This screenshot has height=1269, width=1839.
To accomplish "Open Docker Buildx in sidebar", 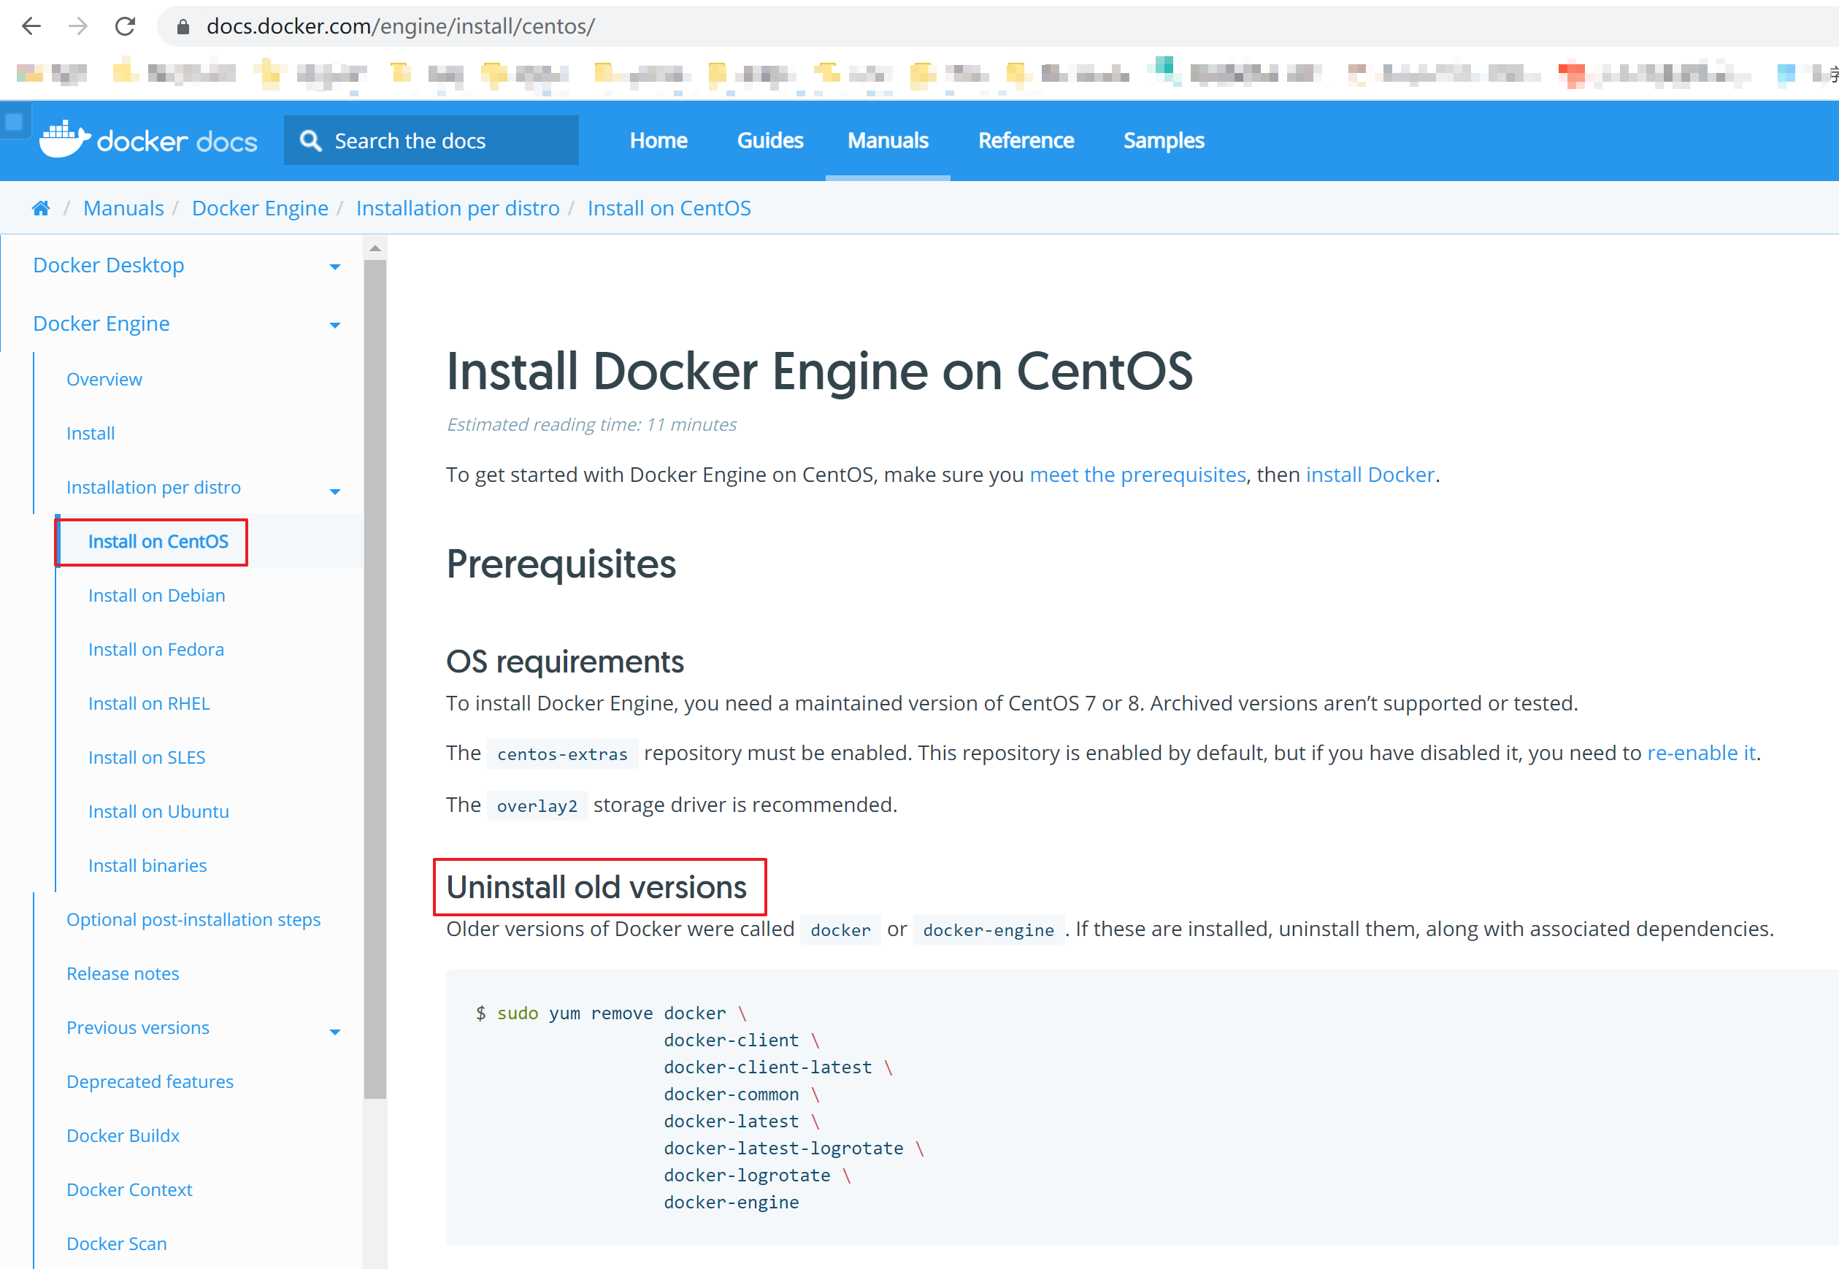I will click(123, 1136).
